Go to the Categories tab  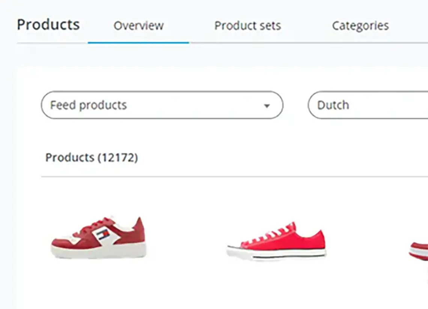point(360,26)
